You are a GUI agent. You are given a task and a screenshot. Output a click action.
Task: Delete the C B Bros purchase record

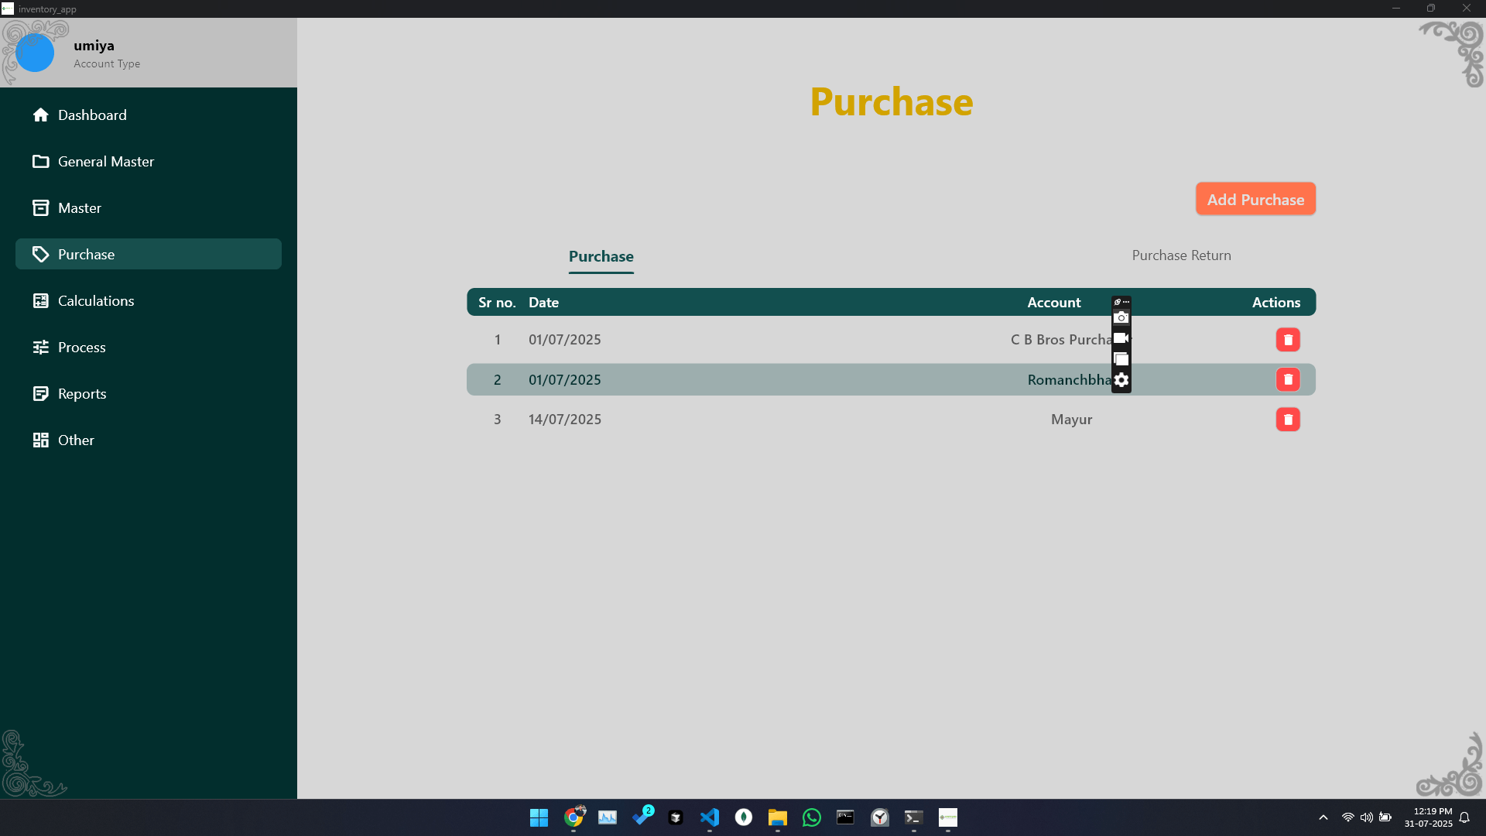[x=1288, y=339]
